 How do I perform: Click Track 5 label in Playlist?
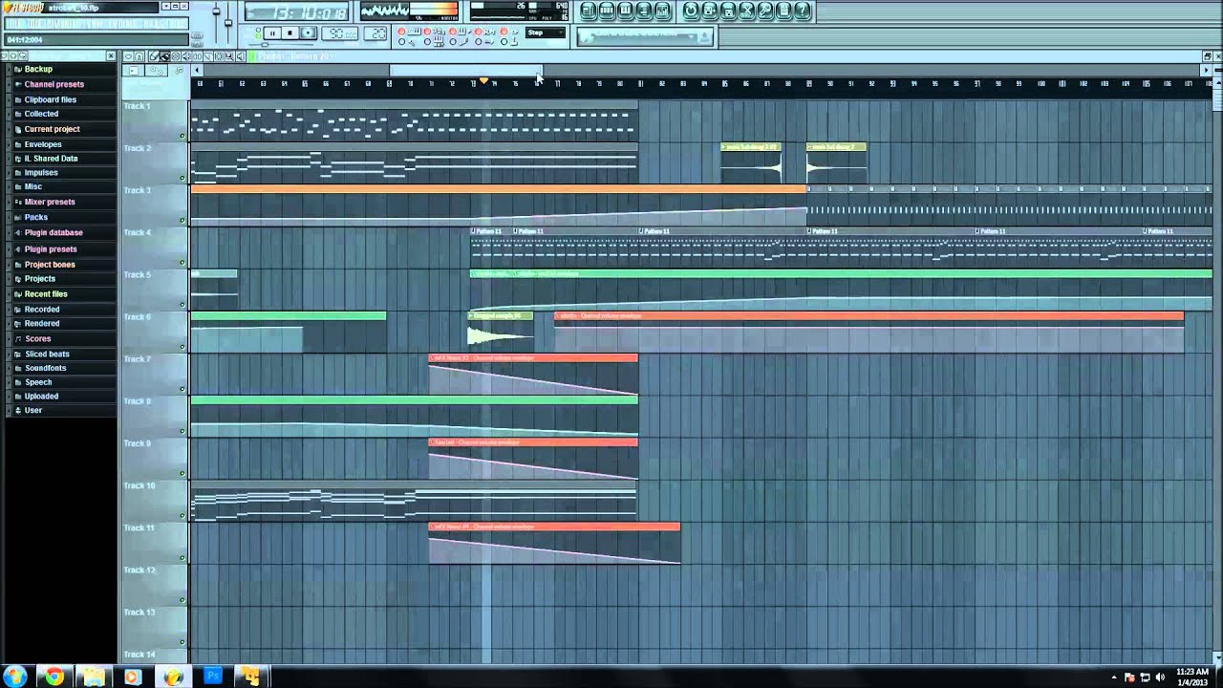[x=137, y=274]
